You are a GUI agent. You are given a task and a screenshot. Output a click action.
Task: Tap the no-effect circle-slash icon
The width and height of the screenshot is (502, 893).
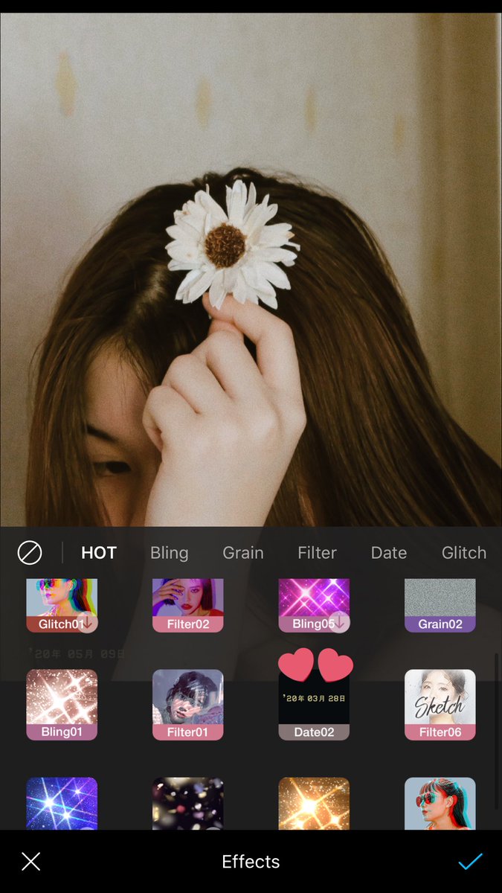coord(30,553)
